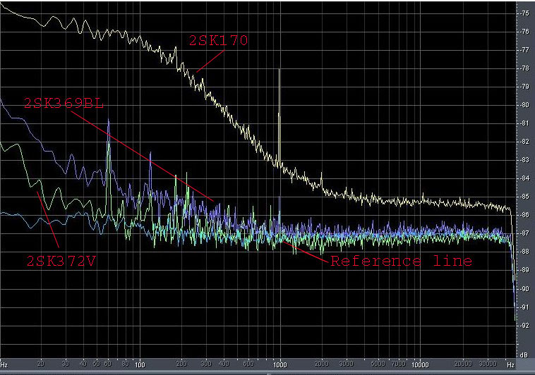The image size is (535, 375).
Task: Select the 100 frequency axis label
Action: pos(140,364)
